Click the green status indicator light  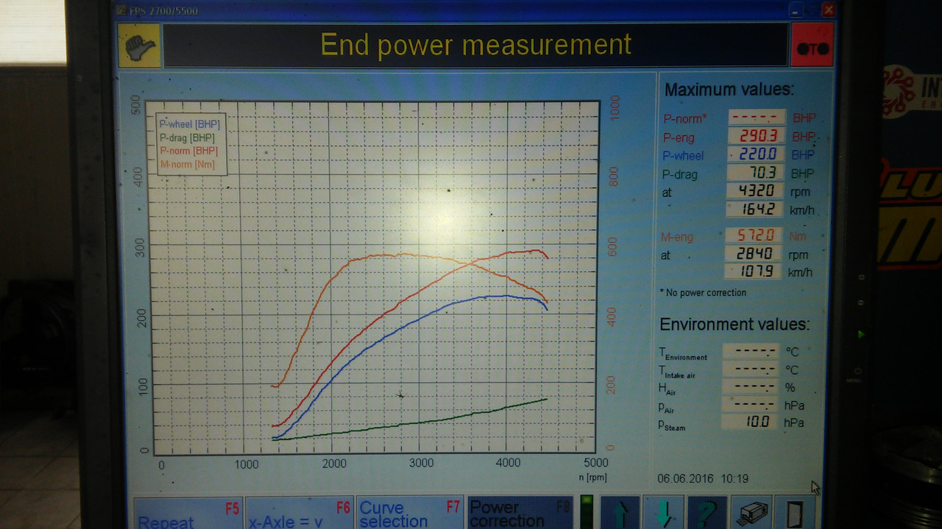click(587, 512)
